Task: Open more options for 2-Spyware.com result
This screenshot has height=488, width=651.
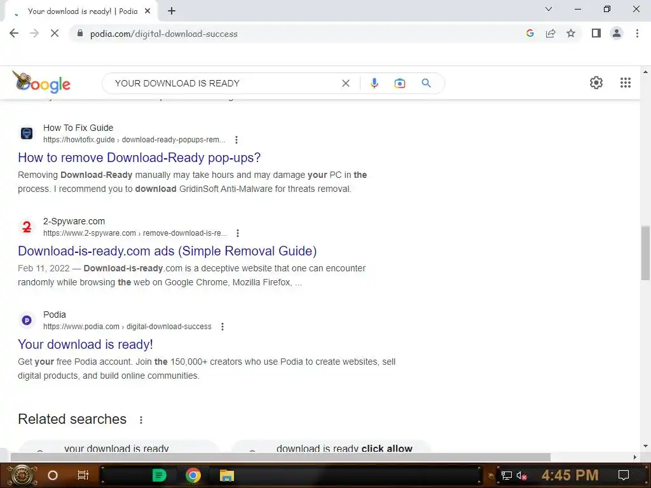Action: [x=238, y=233]
